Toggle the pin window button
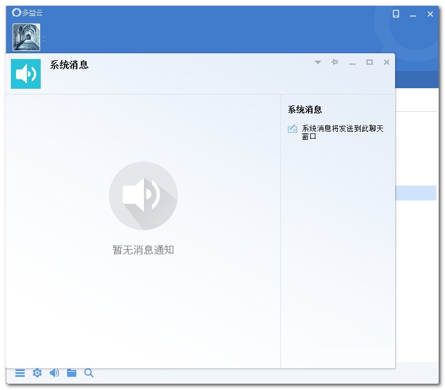The width and height of the screenshot is (445, 390). (335, 62)
